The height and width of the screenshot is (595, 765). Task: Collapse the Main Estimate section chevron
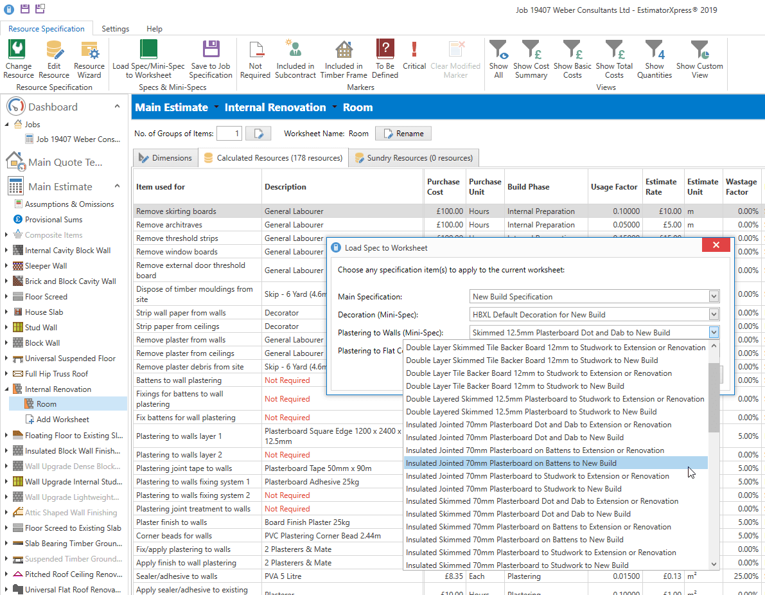click(117, 186)
